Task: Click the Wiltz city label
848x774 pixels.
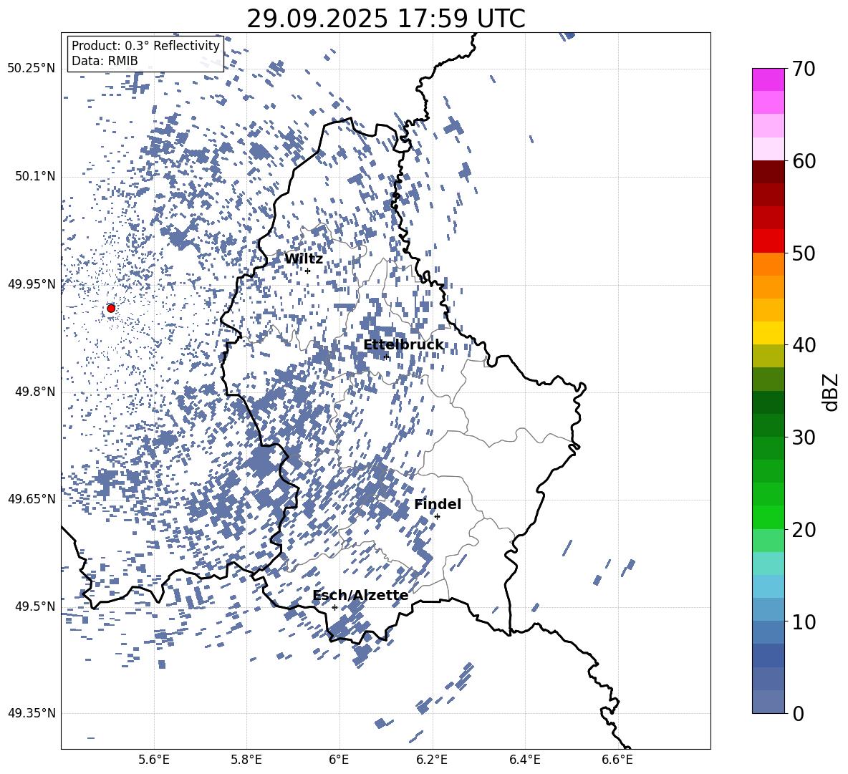Action: (x=304, y=259)
